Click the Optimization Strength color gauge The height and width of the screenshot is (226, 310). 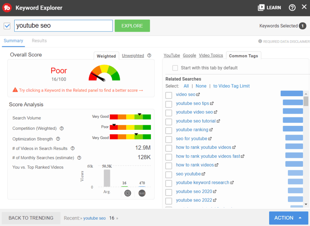coord(130,137)
